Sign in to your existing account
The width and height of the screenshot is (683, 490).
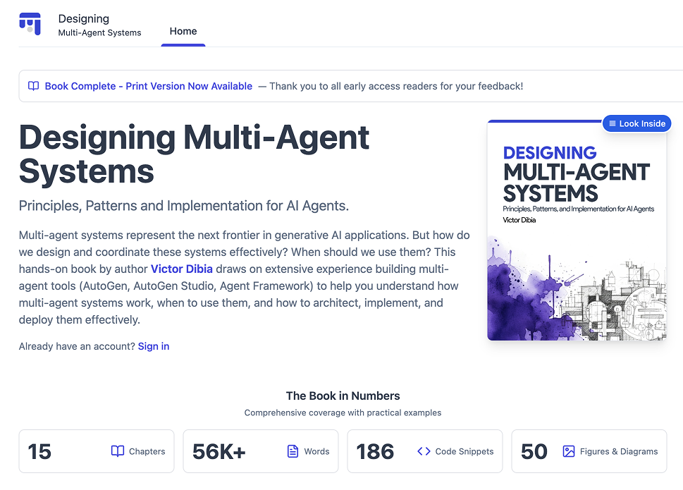tap(153, 346)
